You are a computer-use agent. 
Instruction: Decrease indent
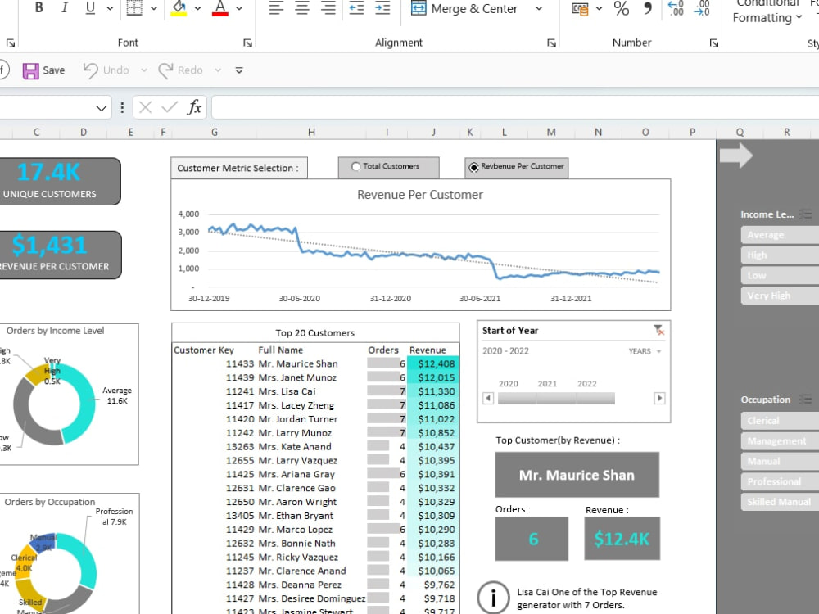click(356, 8)
